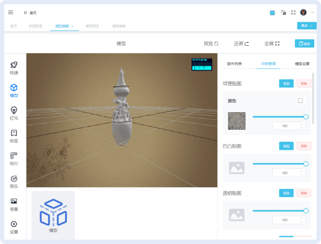
Task: Open the user avatar dropdown arrow
Action: click(313, 13)
